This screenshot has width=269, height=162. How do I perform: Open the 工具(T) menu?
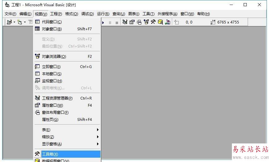(x=148, y=14)
